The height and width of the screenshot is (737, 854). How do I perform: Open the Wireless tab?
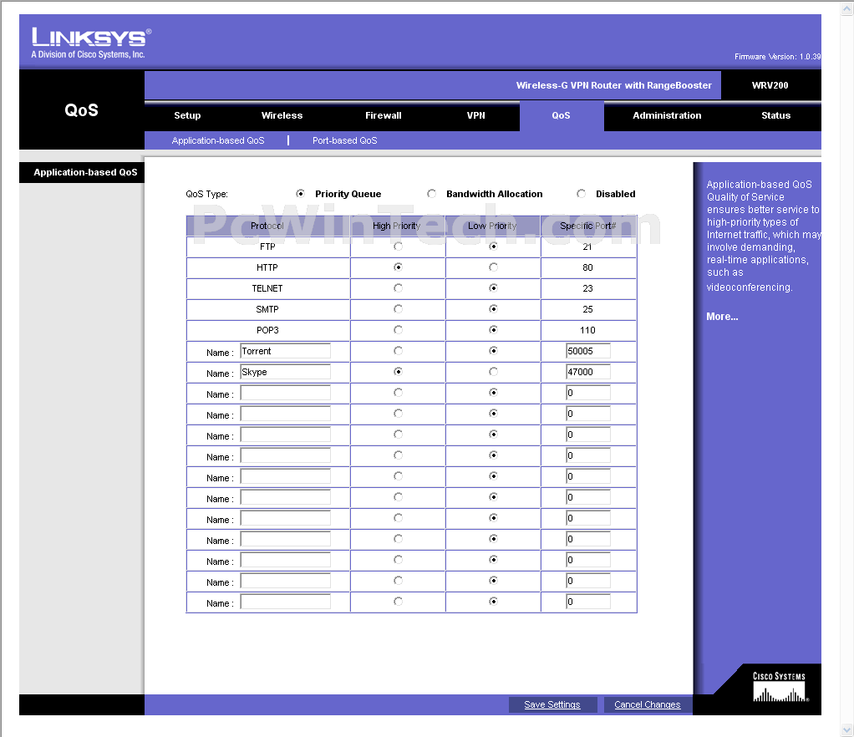282,115
